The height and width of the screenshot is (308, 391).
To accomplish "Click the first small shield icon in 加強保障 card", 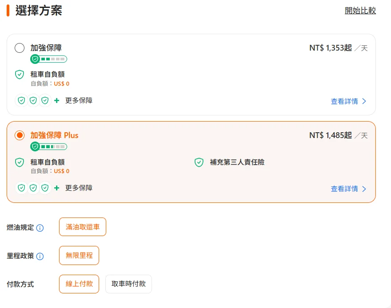I will tap(21, 100).
